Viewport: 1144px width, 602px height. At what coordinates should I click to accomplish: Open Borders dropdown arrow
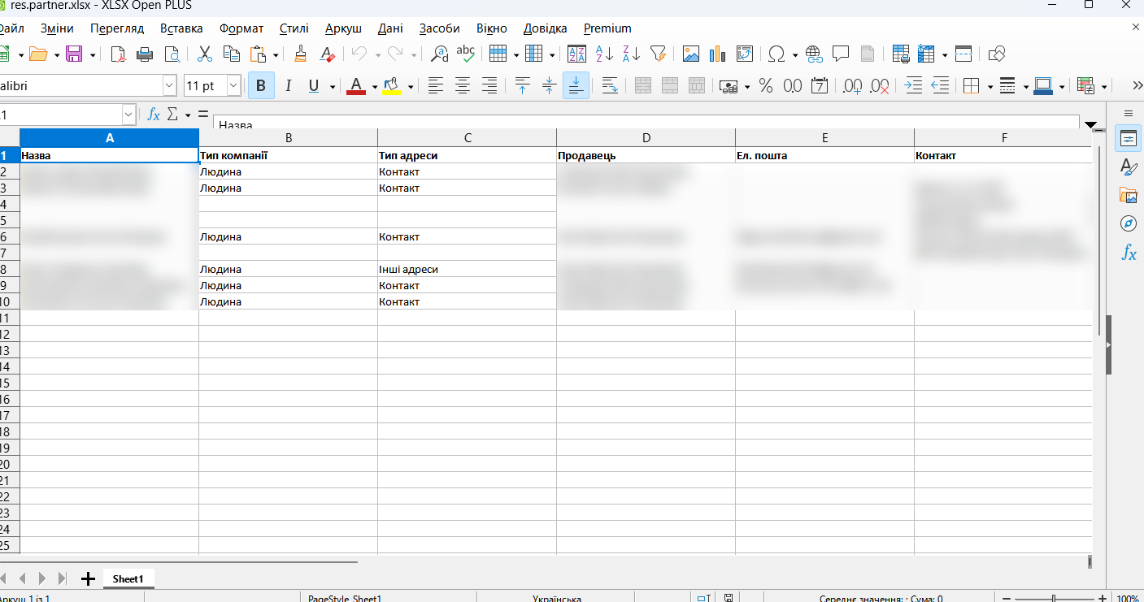(990, 86)
